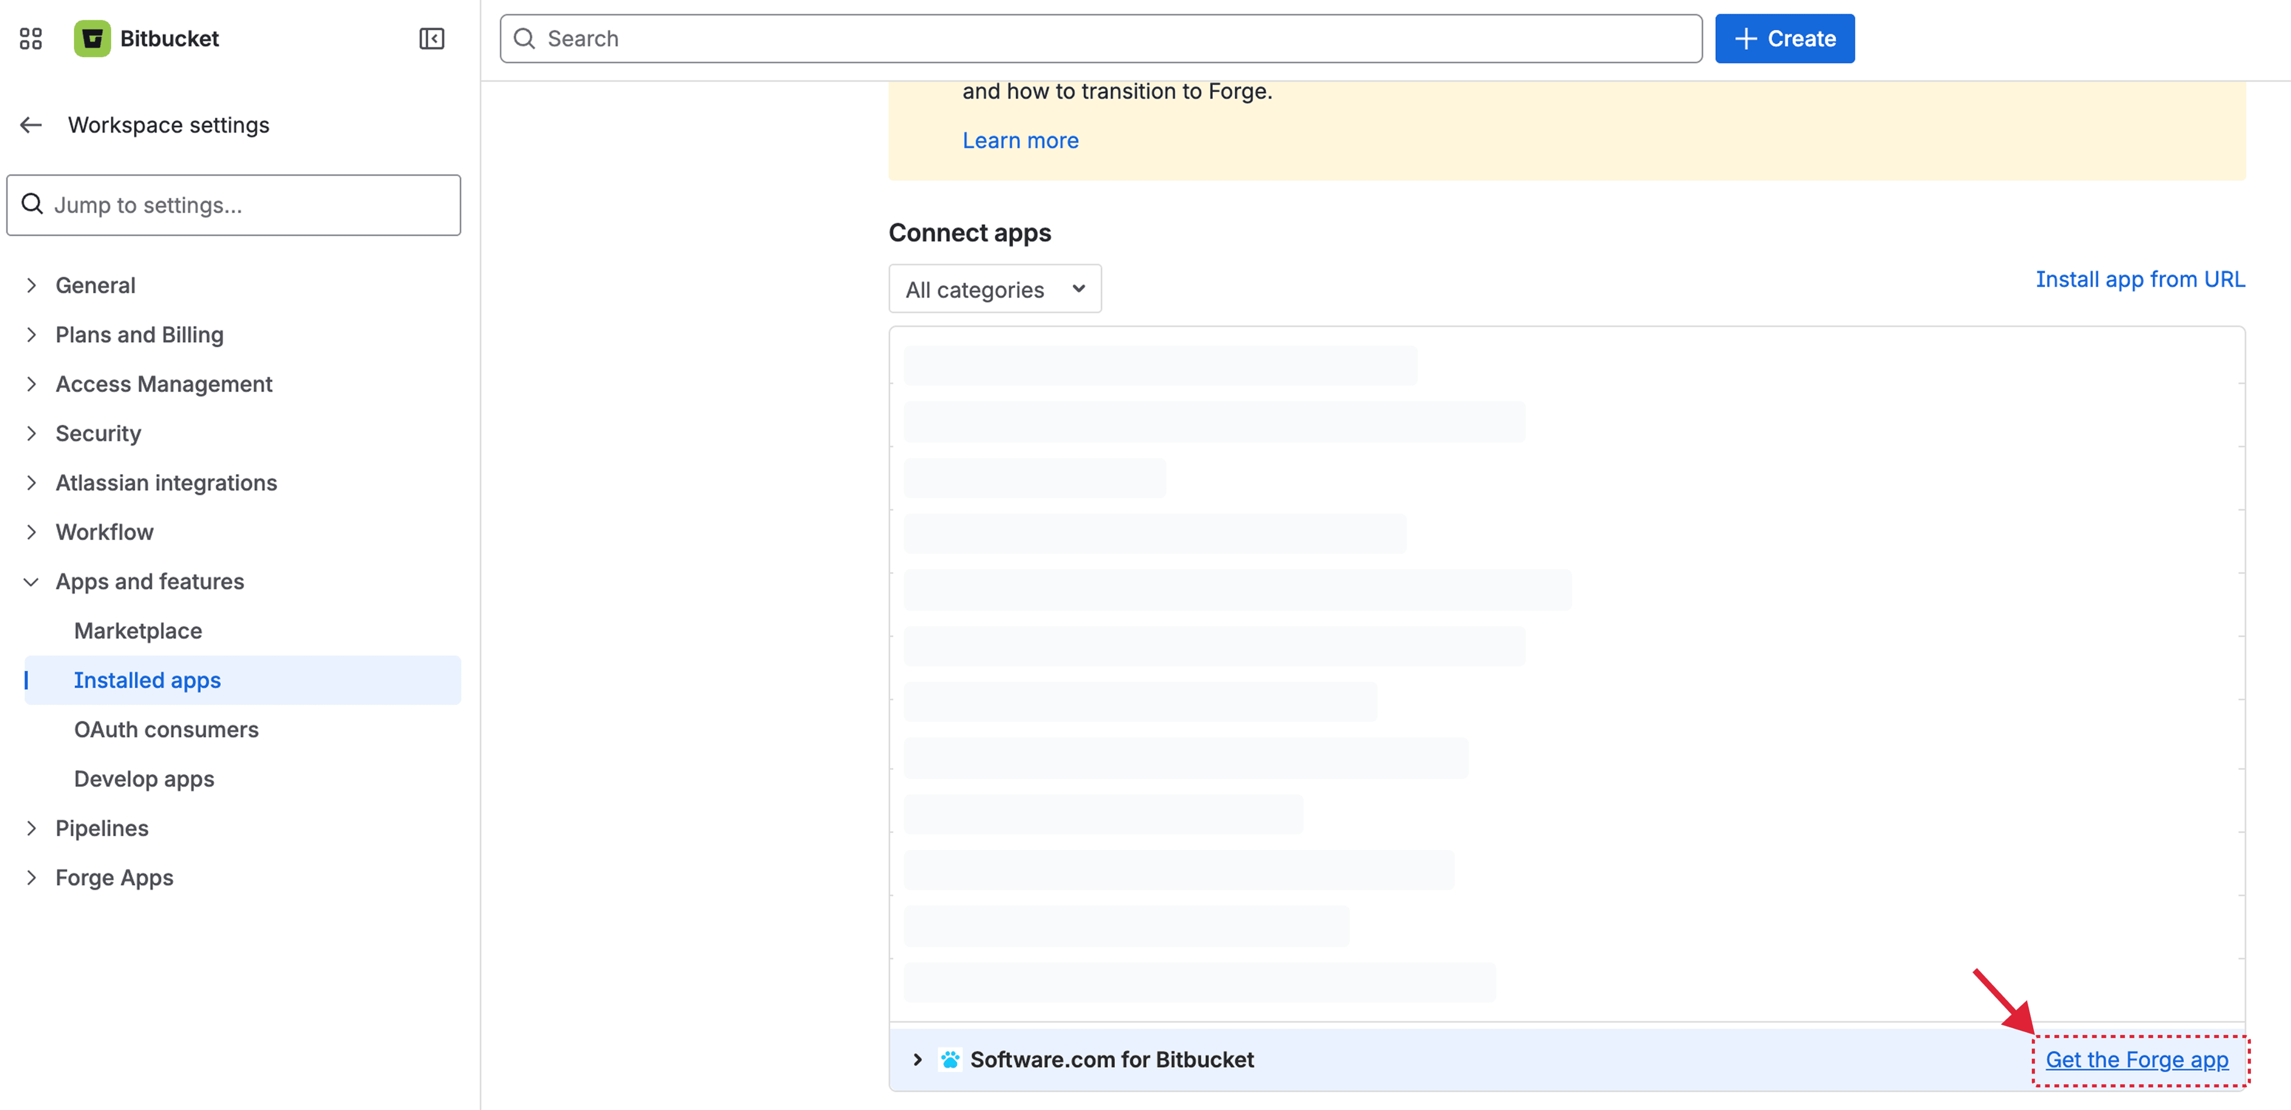Click the Software.com paw icon
The image size is (2291, 1110).
pos(950,1059)
